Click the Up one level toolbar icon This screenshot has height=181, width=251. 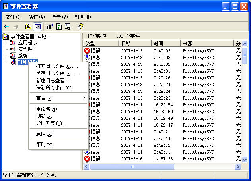click(x=28, y=27)
